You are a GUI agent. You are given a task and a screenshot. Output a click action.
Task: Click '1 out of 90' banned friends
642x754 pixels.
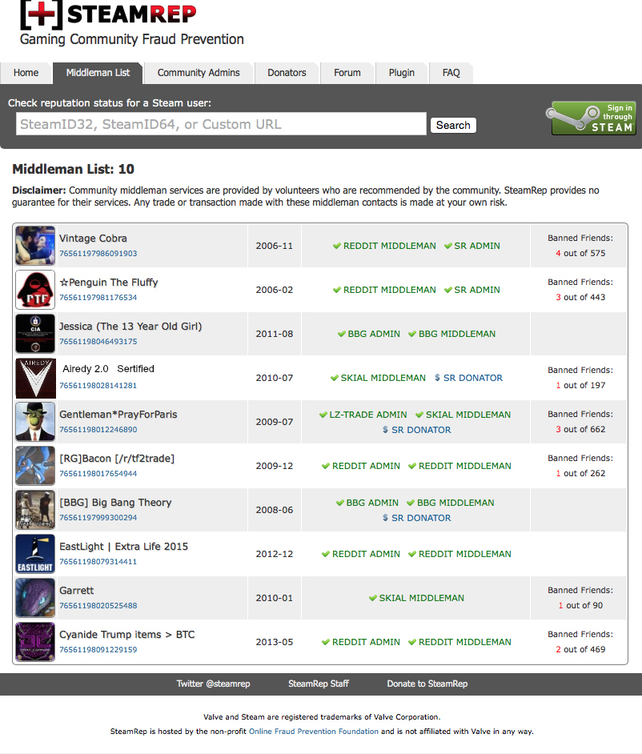[x=580, y=605]
